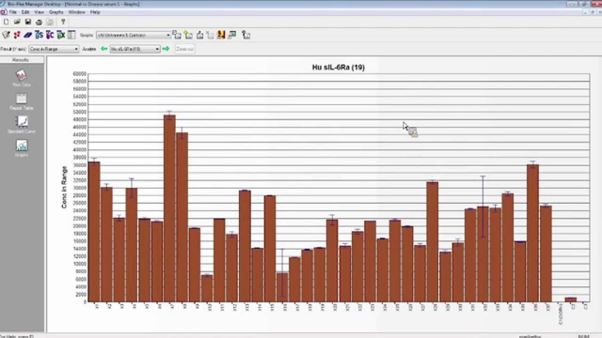Go to previous analyte with left green arrow

[x=104, y=49]
